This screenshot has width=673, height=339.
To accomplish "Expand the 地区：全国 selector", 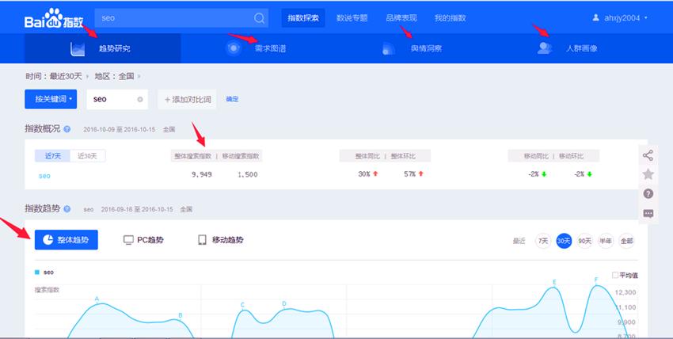I will (117, 76).
